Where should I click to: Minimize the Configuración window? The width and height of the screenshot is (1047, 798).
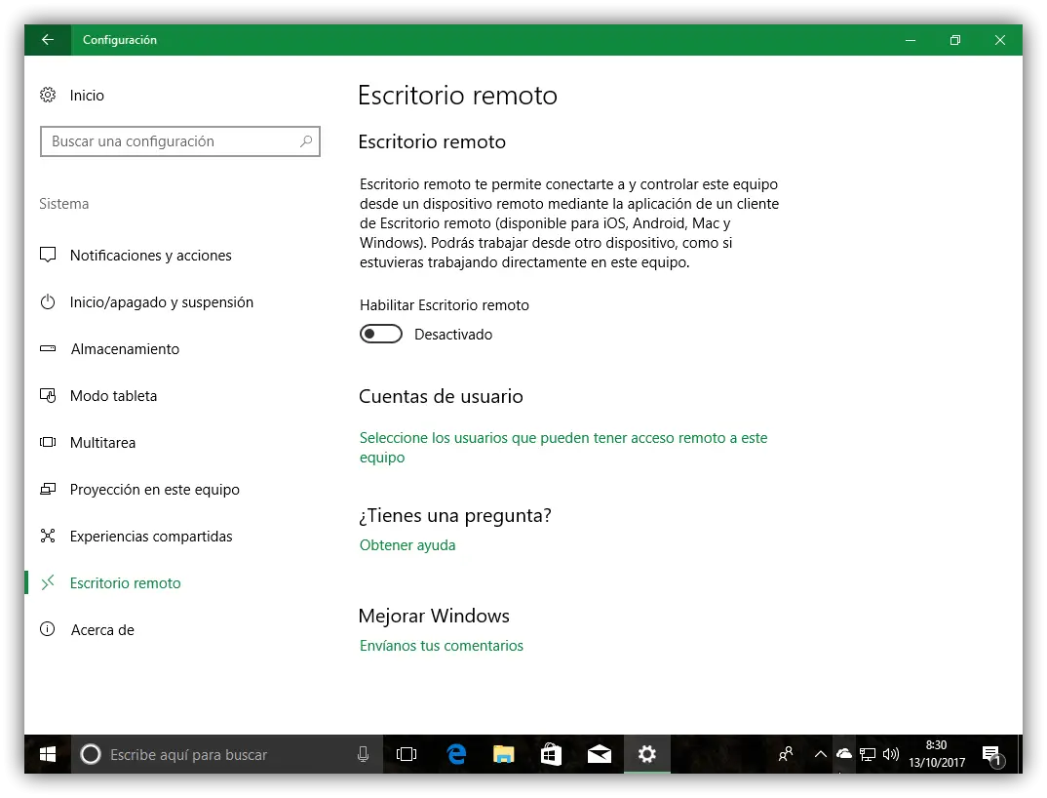[x=911, y=40]
